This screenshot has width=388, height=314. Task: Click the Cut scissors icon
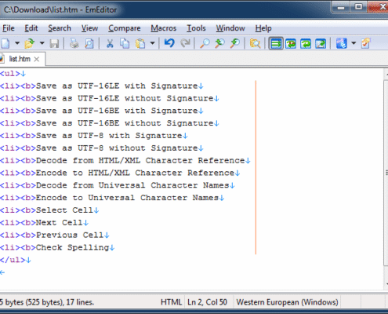click(110, 43)
